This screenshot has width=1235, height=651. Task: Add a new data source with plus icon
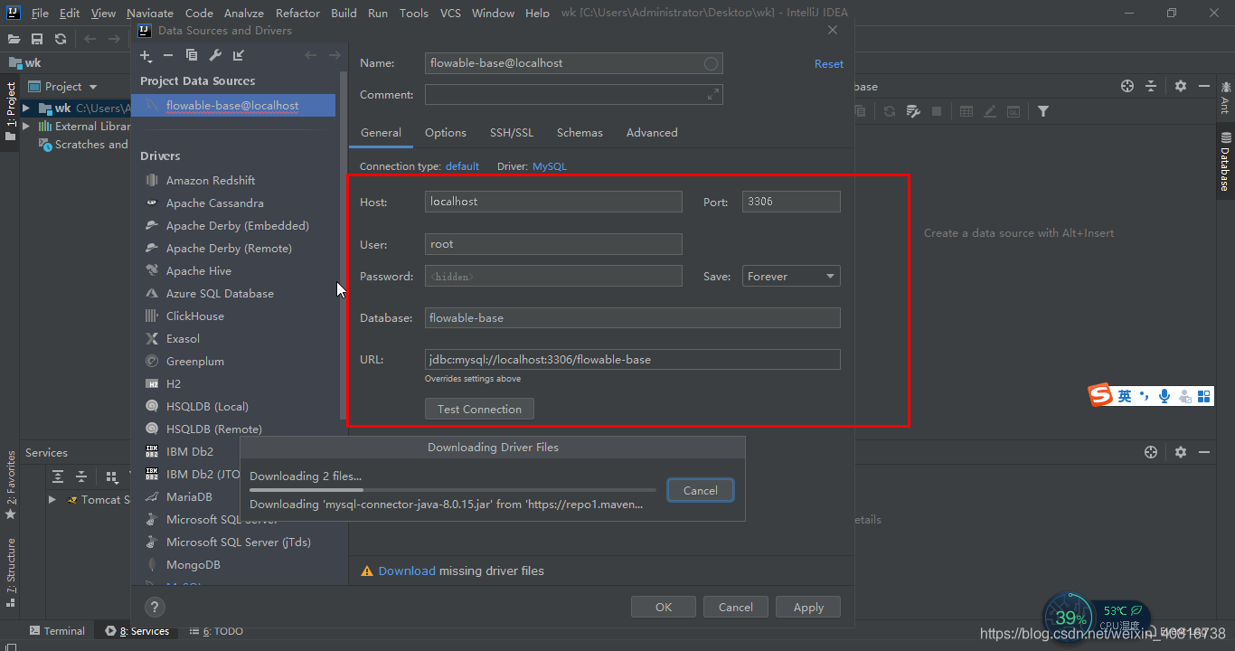(x=146, y=56)
